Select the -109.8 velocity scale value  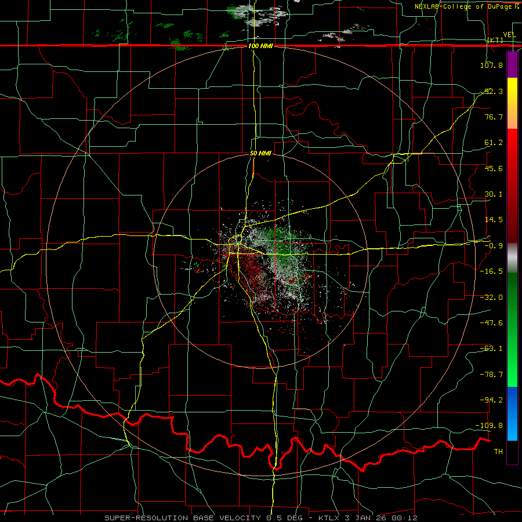490,426
